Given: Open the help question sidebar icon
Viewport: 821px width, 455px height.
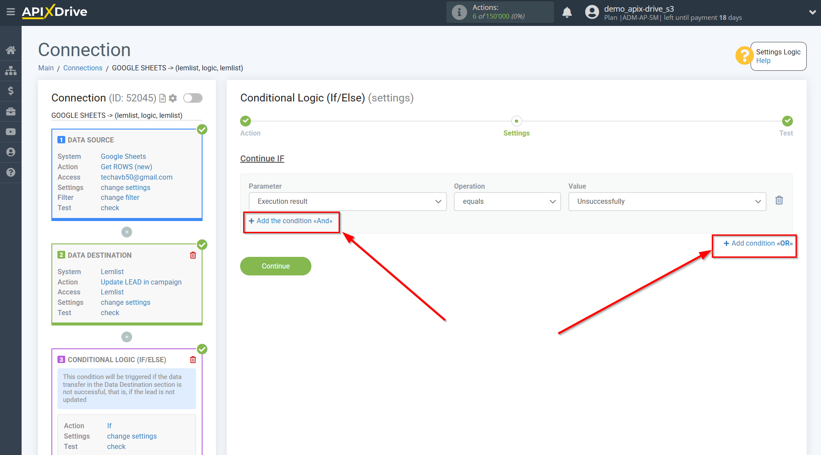Looking at the screenshot, I should coord(11,172).
